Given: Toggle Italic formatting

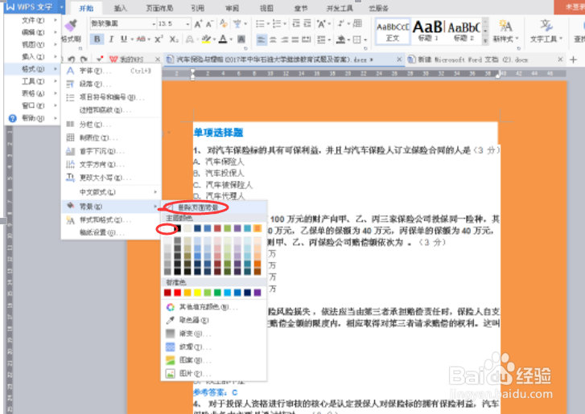Looking at the screenshot, I should tap(111, 39).
